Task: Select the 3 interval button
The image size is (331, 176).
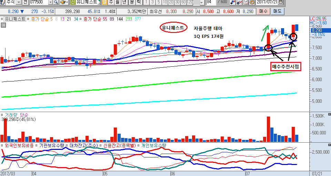Action: [152, 2]
